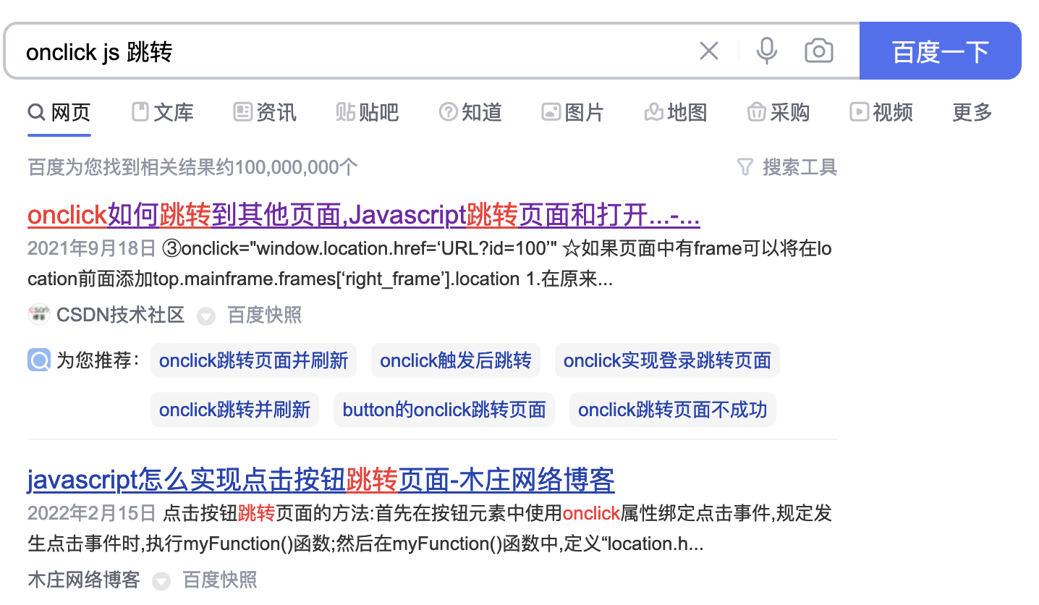The image size is (1039, 605).
Task: Click the CSDN logo icon
Action: click(x=38, y=314)
